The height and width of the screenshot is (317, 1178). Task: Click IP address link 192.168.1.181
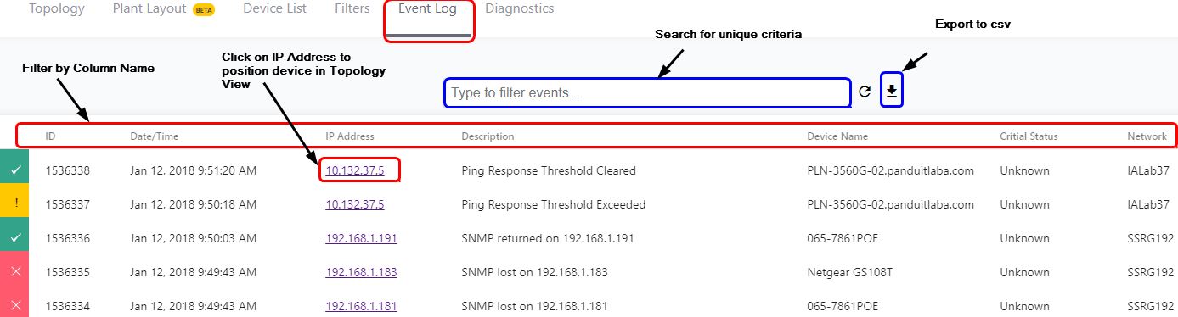coord(361,306)
